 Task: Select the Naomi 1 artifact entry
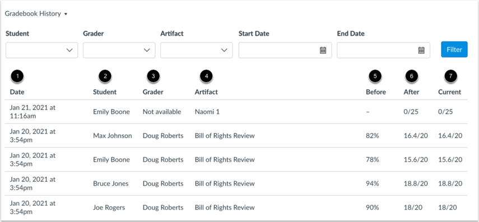(x=207, y=112)
